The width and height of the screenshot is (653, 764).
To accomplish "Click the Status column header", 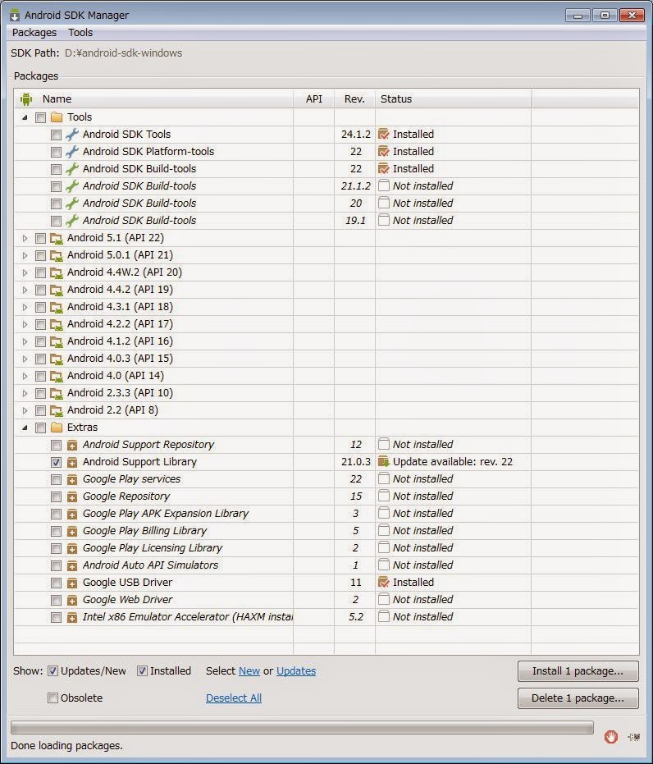I will coord(453,99).
